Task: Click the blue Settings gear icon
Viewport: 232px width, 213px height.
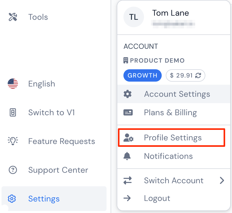Action: pyautogui.click(x=12, y=199)
